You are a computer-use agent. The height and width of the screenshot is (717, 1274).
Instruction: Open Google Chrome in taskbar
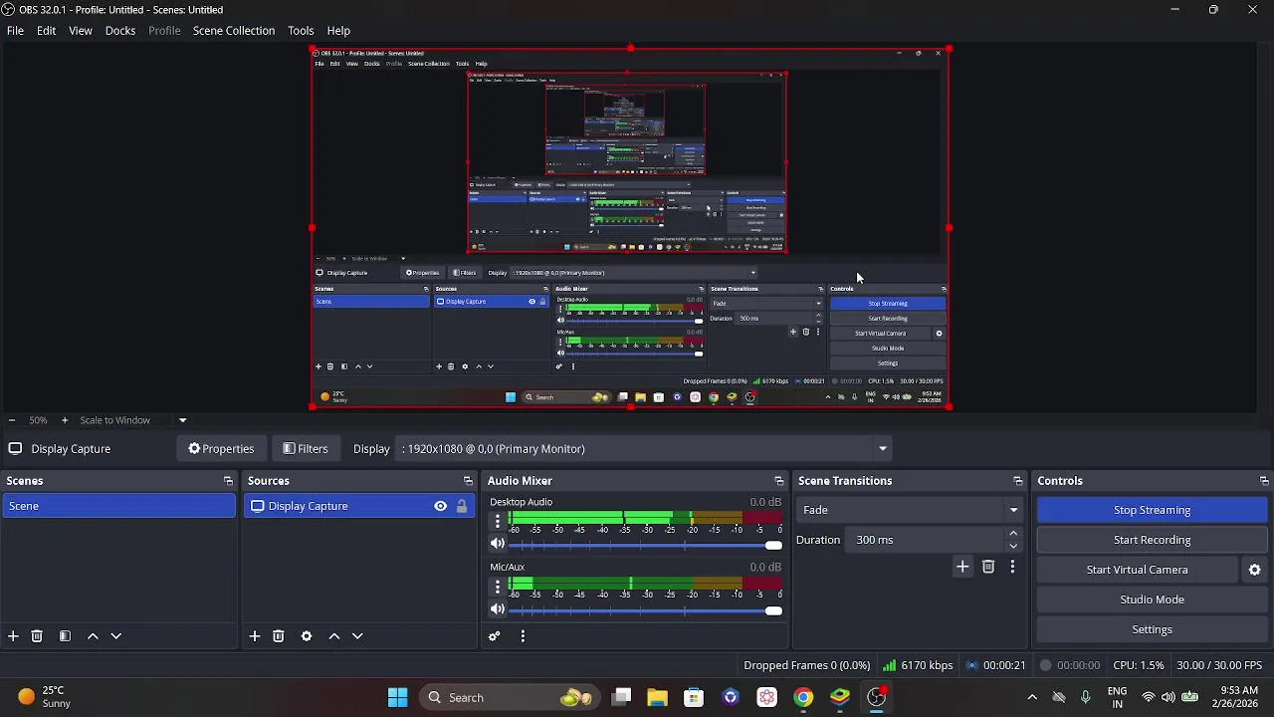point(803,697)
